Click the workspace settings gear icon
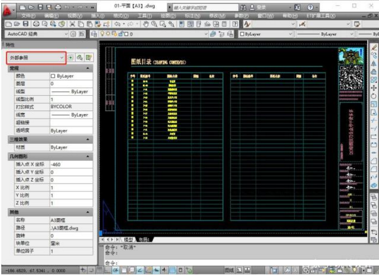This screenshot has height=275, width=379. point(73,34)
